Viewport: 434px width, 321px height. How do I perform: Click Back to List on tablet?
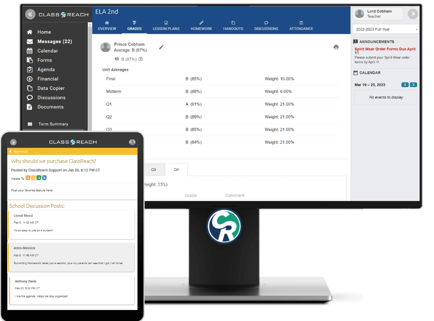coord(19,152)
